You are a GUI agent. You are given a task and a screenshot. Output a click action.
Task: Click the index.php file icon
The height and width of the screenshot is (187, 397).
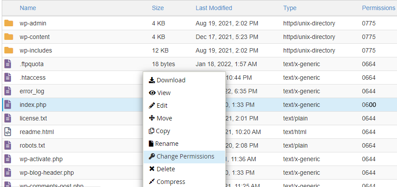click(7, 105)
